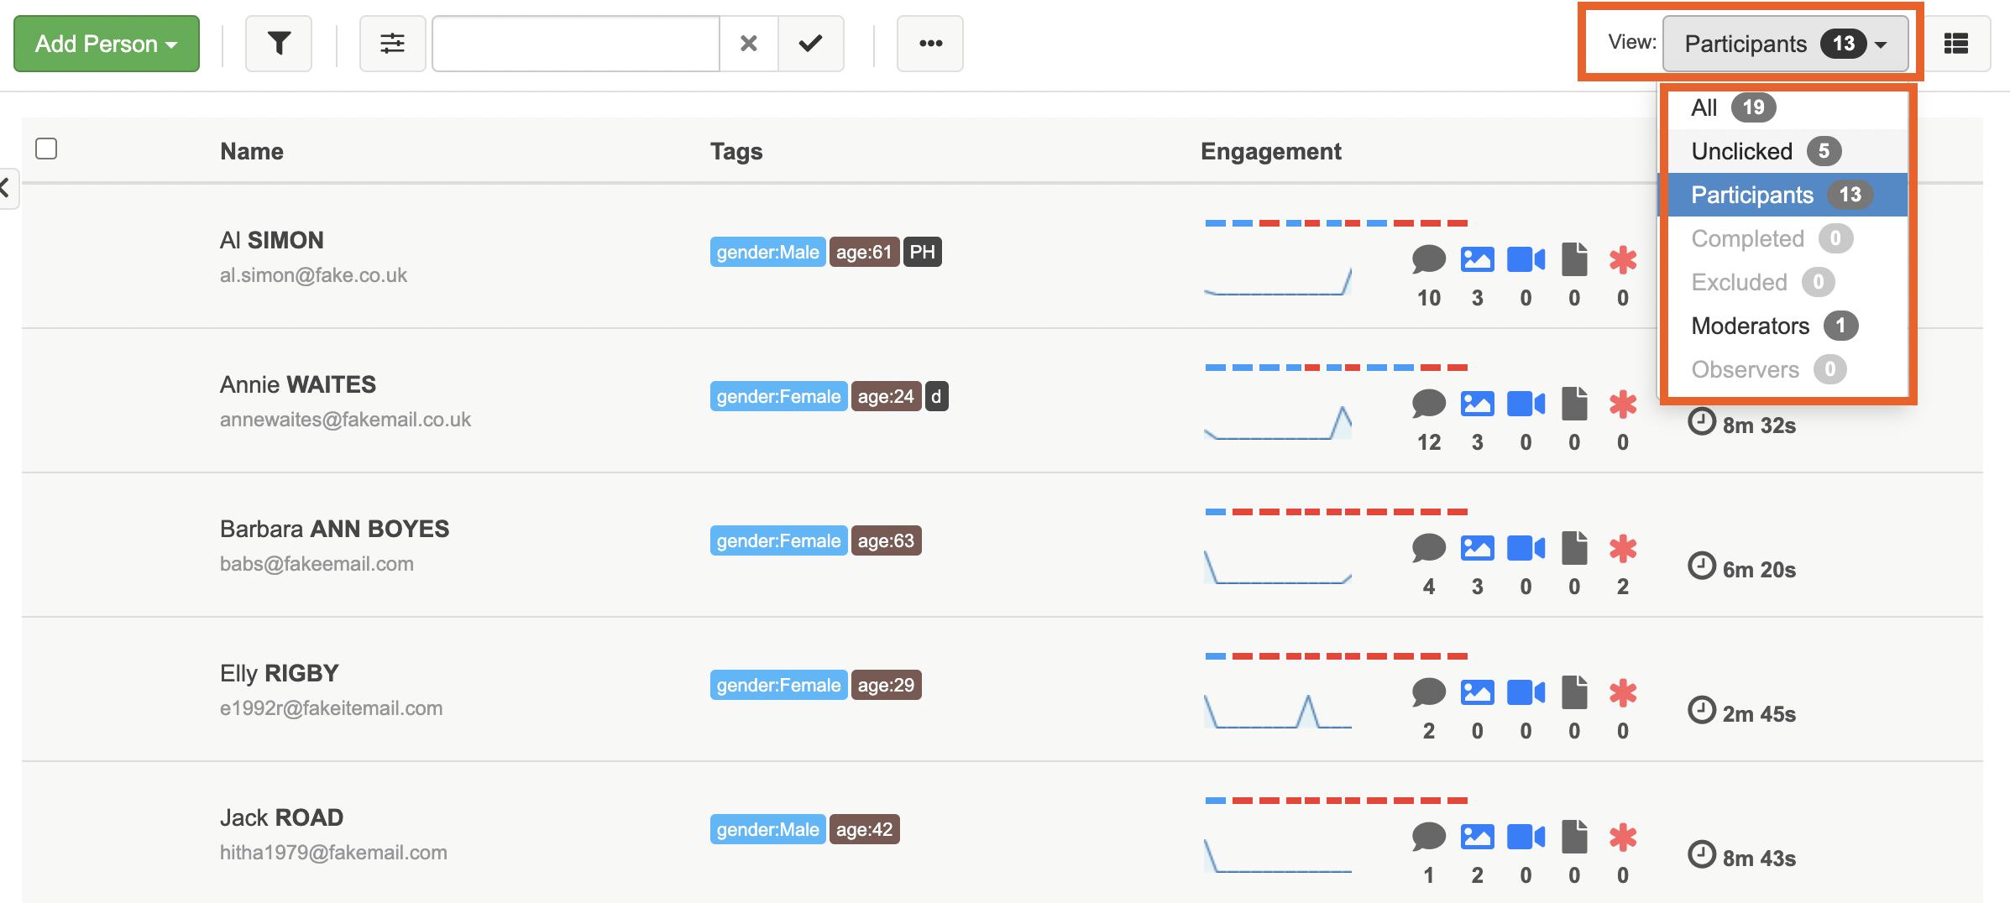Open the sliders settings icon
This screenshot has width=2010, height=903.
392,44
